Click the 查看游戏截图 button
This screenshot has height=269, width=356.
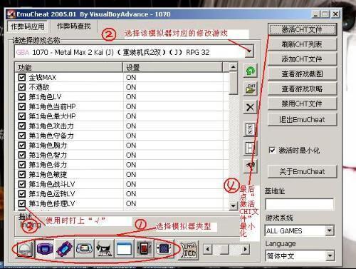click(303, 74)
